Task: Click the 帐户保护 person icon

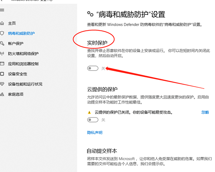Action: pyautogui.click(x=2, y=44)
